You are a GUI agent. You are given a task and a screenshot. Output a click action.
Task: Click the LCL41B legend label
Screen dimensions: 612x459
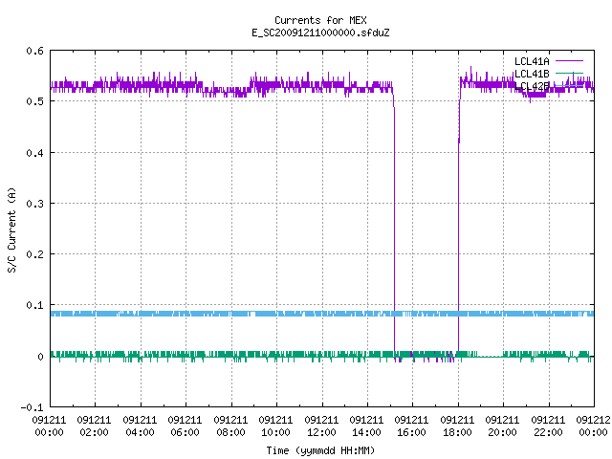532,74
